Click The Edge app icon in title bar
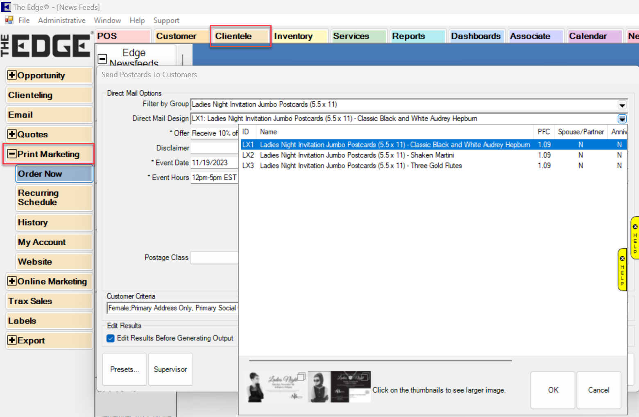Image resolution: width=639 pixels, height=417 pixels. point(6,7)
